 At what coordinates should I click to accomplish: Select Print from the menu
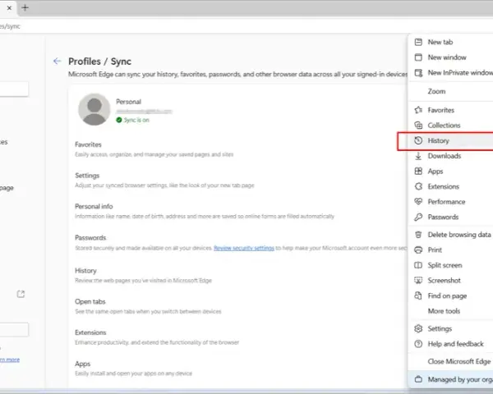click(450, 250)
